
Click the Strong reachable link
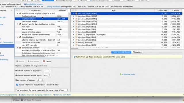tap(53, 7)
